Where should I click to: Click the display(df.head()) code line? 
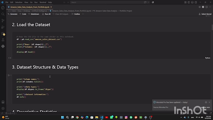[x=26, y=52]
